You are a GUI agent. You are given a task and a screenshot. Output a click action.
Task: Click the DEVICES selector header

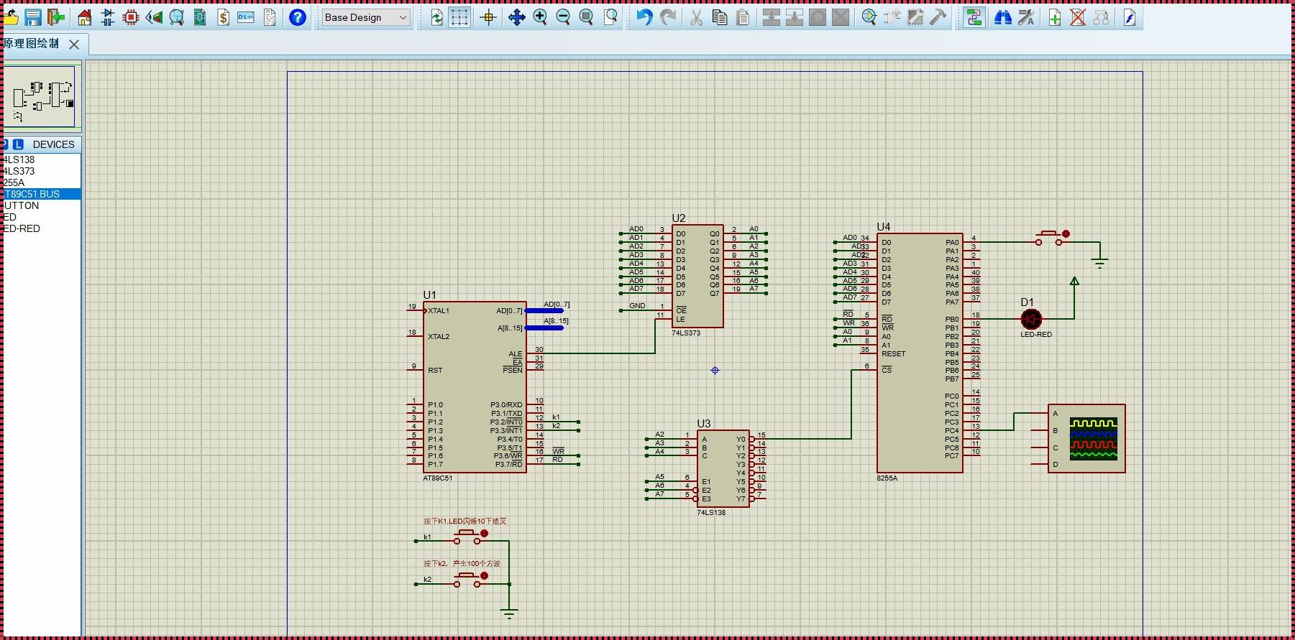pyautogui.click(x=54, y=144)
